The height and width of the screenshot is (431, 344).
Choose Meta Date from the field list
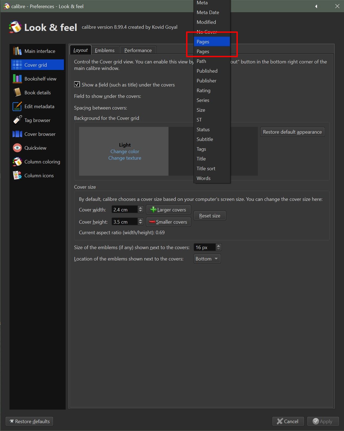tap(212, 12)
